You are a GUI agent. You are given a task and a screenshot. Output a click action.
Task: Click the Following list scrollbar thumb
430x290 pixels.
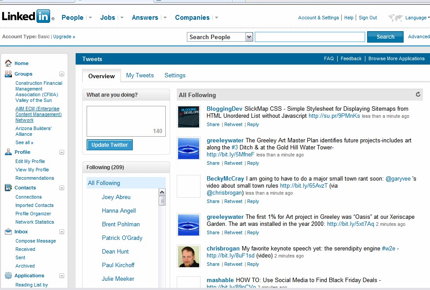coord(162,201)
